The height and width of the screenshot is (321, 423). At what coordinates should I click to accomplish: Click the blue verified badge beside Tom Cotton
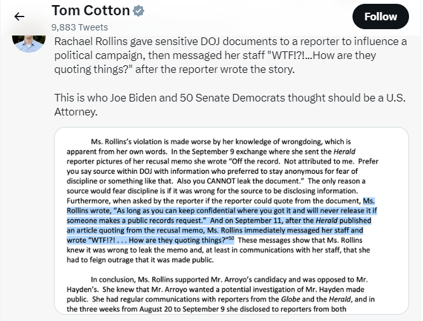[138, 11]
